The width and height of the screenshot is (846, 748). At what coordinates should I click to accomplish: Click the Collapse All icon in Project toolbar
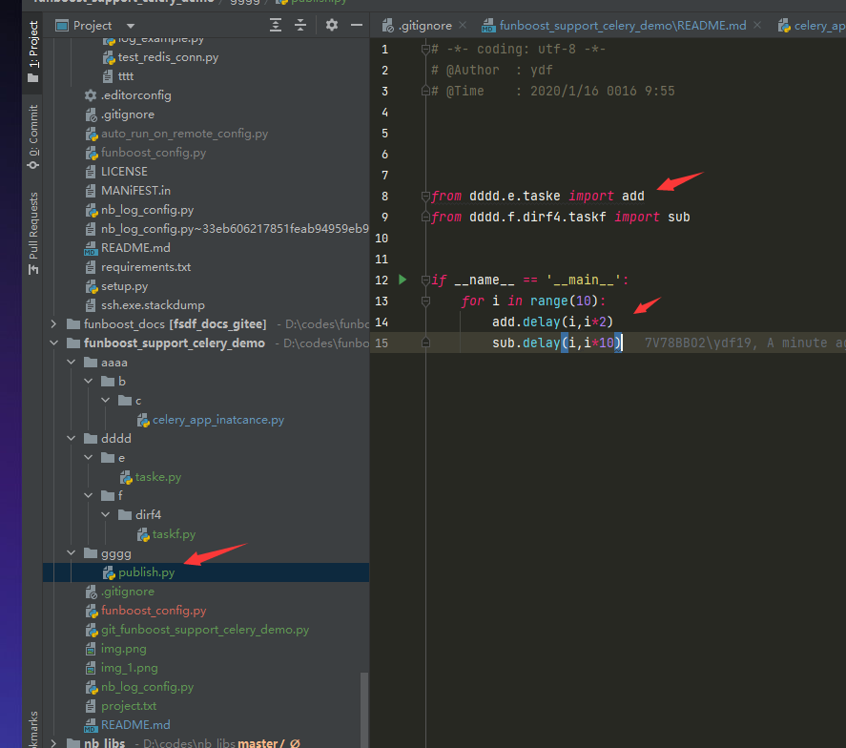[300, 26]
